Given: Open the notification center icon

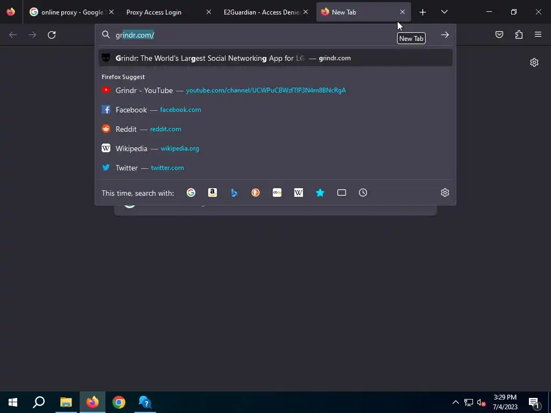Looking at the screenshot, I should [533, 402].
